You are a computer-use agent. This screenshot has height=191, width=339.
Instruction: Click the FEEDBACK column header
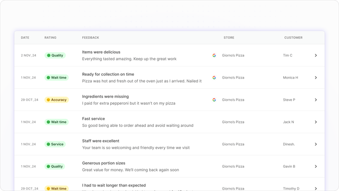click(91, 38)
